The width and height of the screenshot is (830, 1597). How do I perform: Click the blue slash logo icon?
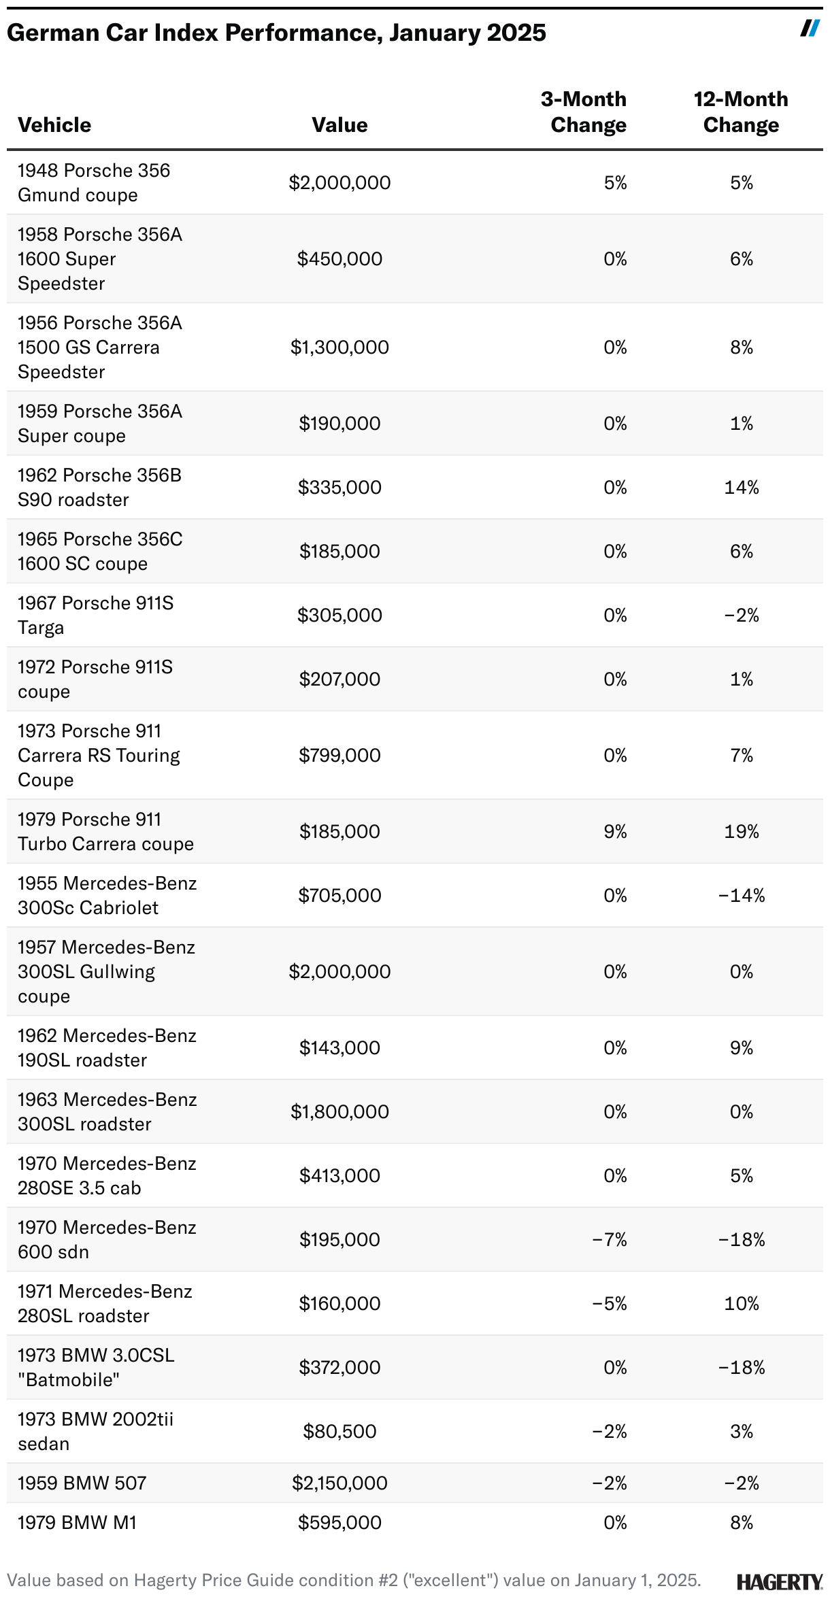tap(810, 28)
